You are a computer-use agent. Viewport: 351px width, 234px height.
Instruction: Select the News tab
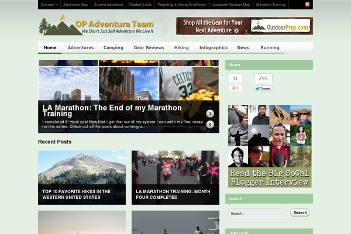[x=243, y=47]
